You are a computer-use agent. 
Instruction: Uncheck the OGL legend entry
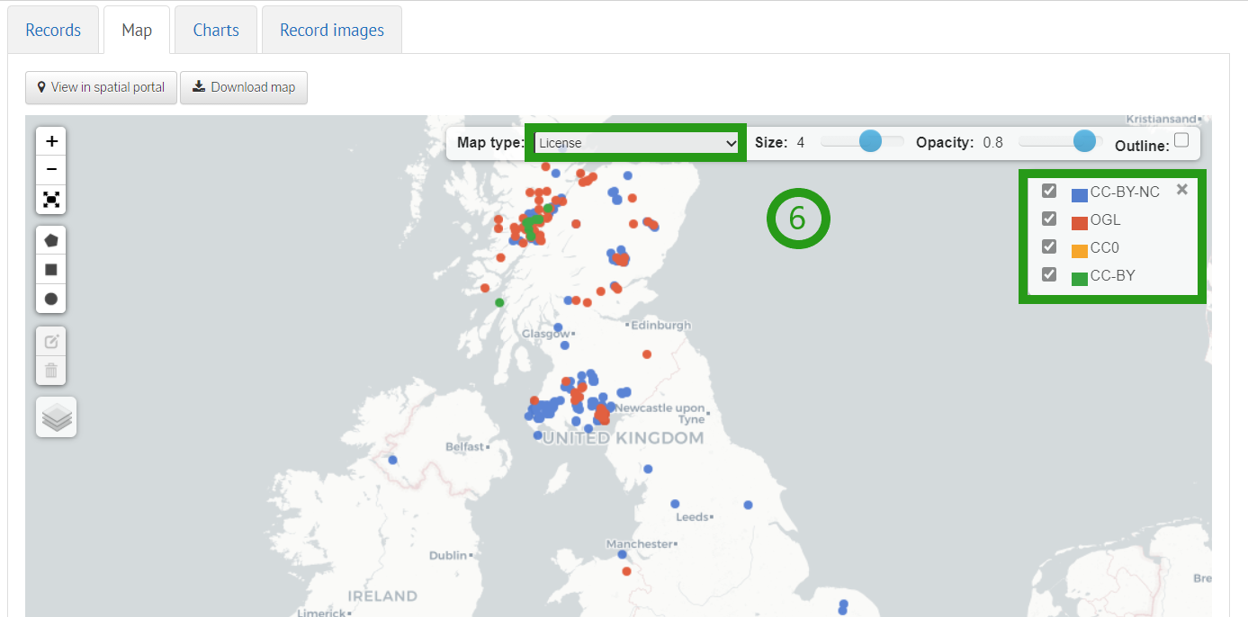coord(1048,219)
